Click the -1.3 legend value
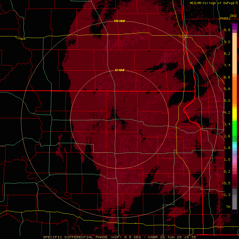This screenshot has height=239, width=239. [x=226, y=195]
